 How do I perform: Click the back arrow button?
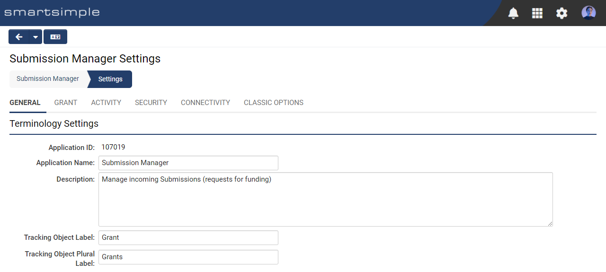click(x=19, y=37)
